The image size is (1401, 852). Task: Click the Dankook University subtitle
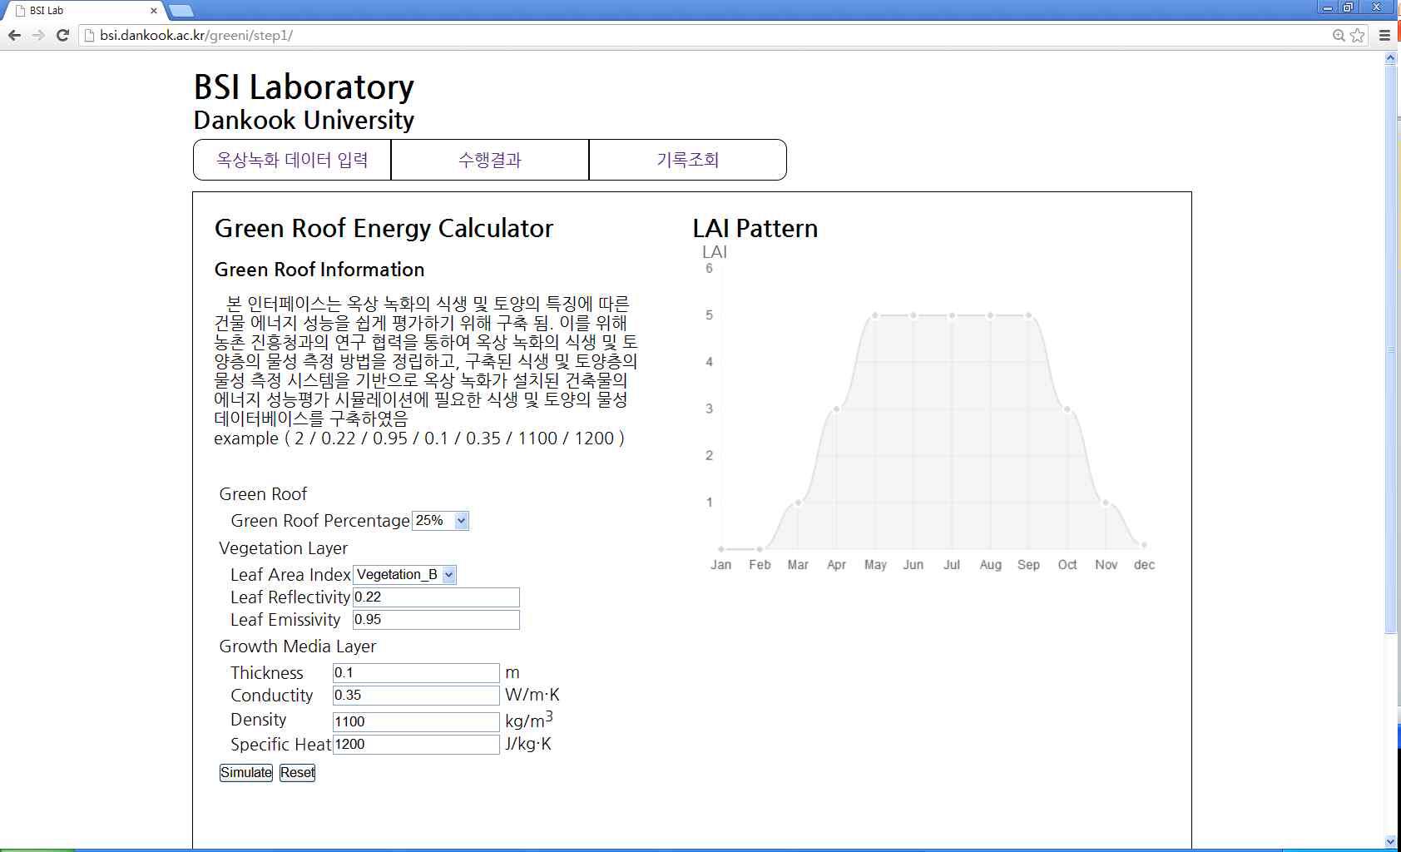(x=304, y=120)
